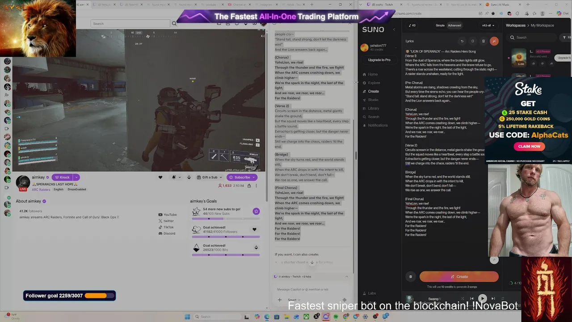Screen dimensions: 572x322
Task: Click the 40 credits music note pill
Action: coord(412,25)
